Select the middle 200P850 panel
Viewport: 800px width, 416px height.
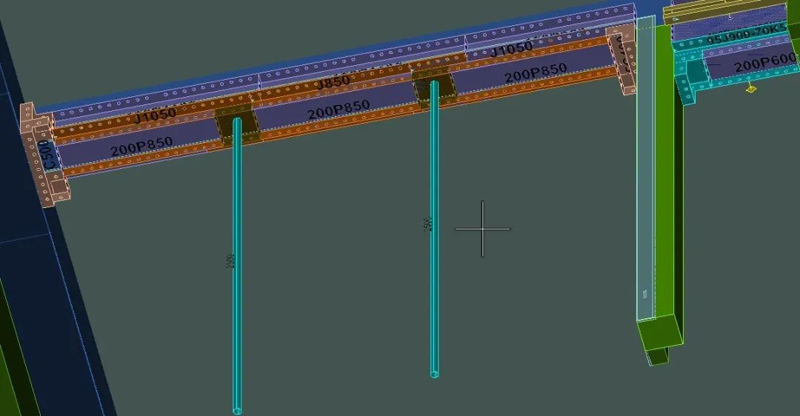(x=339, y=110)
